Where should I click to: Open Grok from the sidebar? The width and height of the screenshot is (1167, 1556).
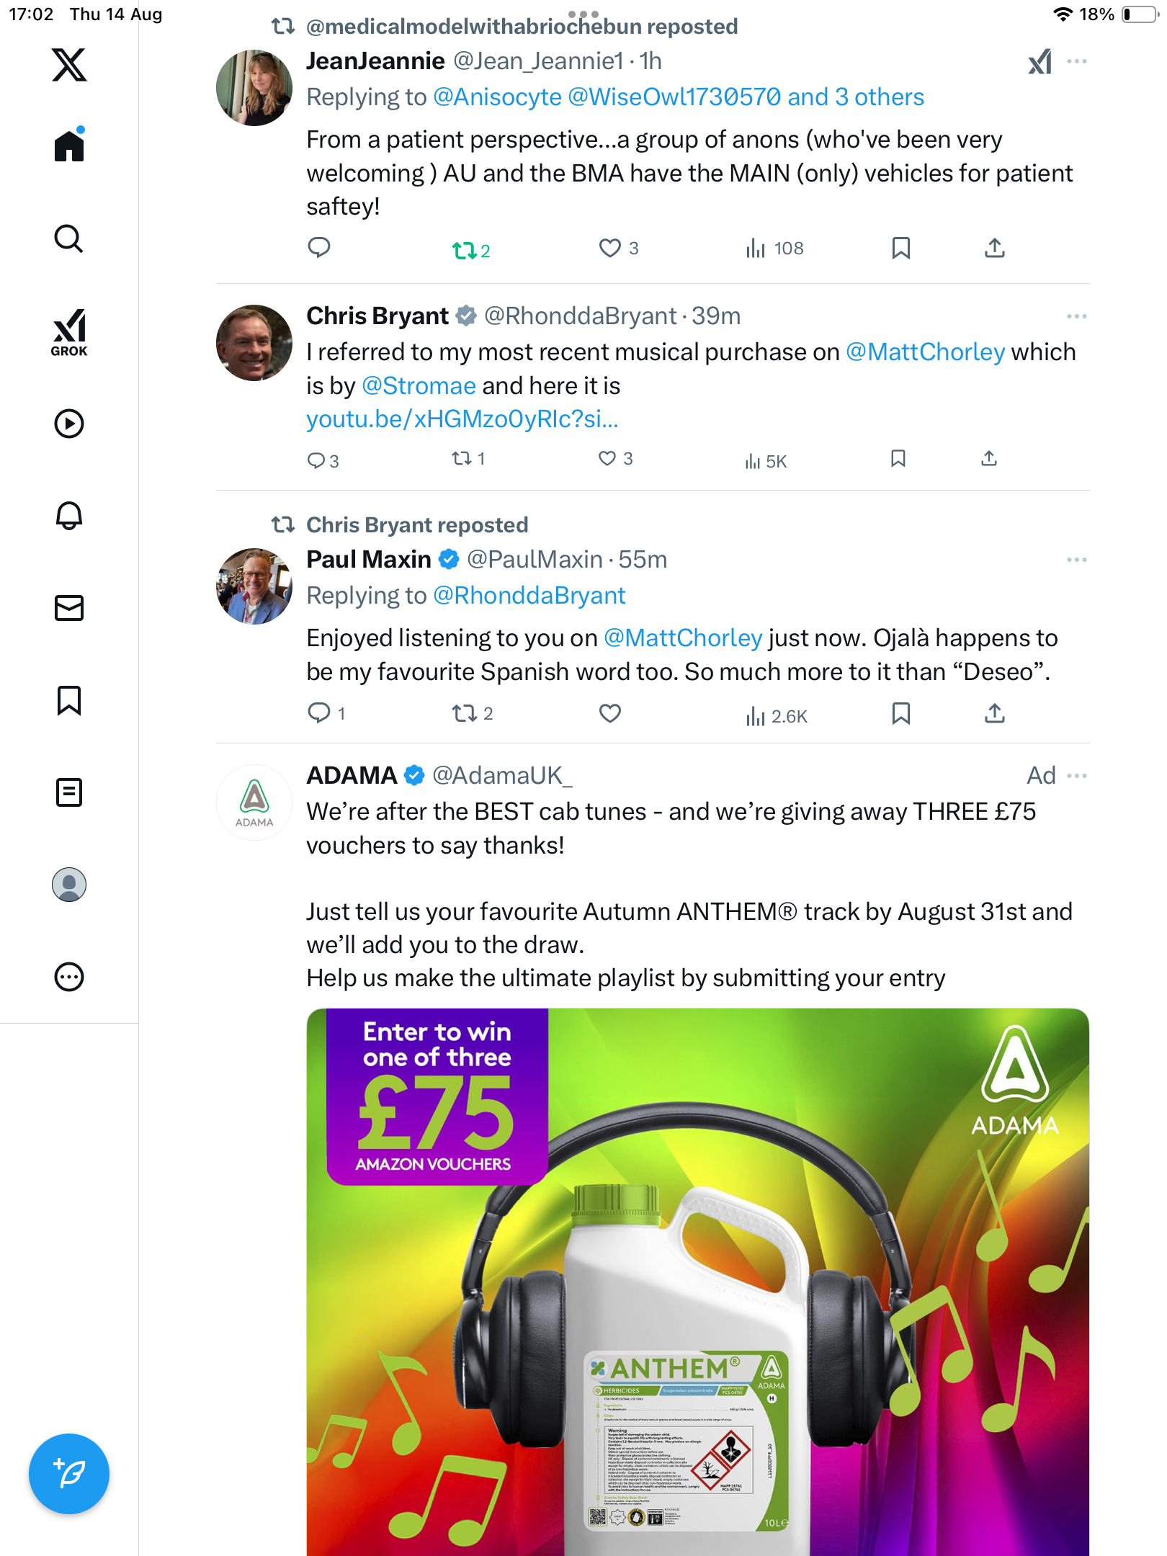coord(69,333)
